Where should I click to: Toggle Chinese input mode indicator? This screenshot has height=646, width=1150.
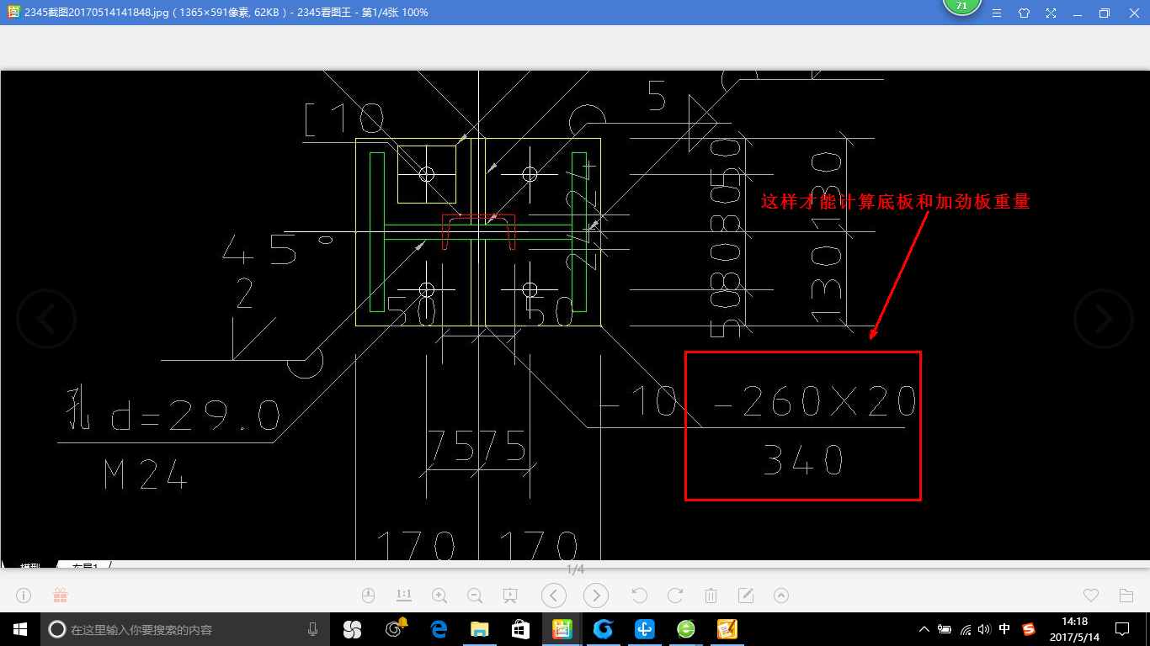coord(1005,629)
